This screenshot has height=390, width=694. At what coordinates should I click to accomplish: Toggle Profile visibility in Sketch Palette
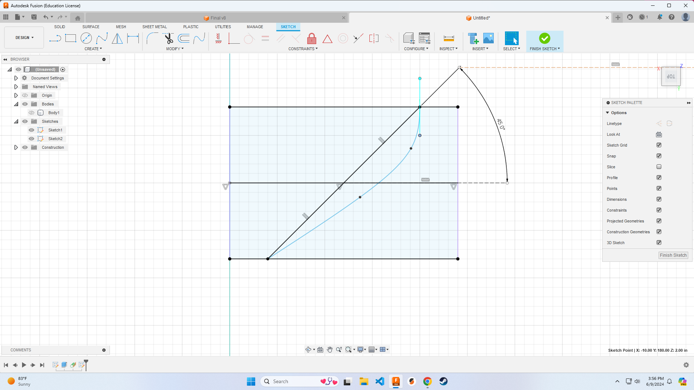point(660,178)
